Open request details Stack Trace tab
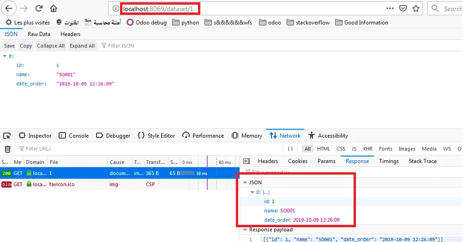Screen dimensions: 463x242 tap(422, 161)
